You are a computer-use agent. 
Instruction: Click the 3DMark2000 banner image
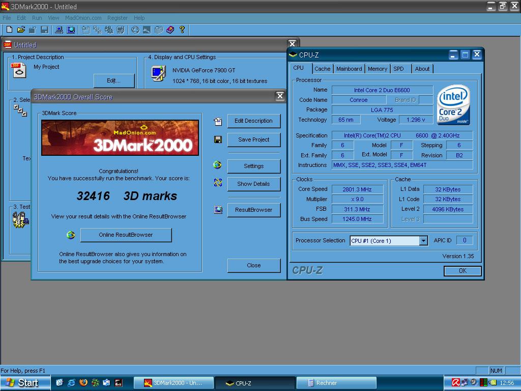(120, 137)
